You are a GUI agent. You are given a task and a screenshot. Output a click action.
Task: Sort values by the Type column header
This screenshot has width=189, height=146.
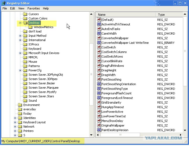(x=169, y=15)
